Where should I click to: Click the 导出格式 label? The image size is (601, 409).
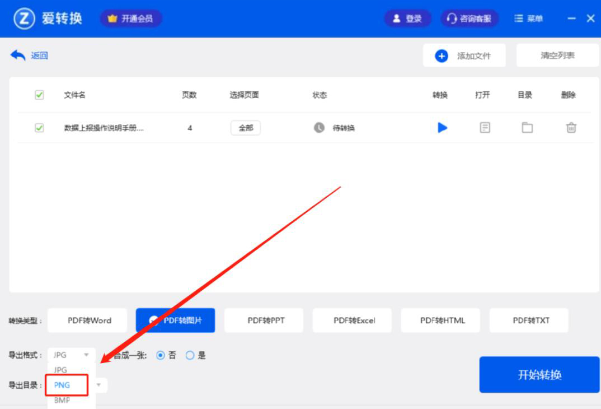pyautogui.click(x=25, y=355)
